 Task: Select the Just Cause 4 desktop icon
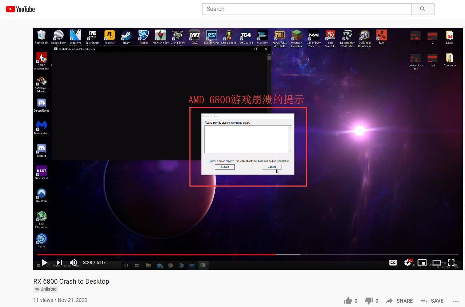click(245, 37)
